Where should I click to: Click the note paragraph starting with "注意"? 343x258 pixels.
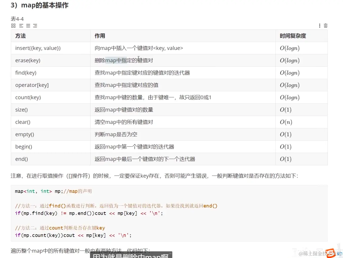(154, 176)
